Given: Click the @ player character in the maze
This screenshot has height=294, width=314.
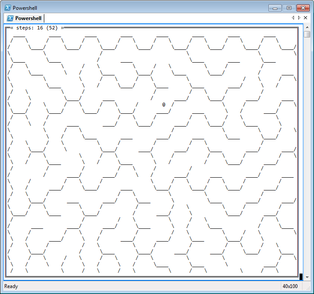Looking at the screenshot, I should 164,104.
